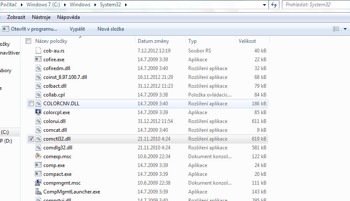Click the compact.exe application icon
Viewport: 350px width, 201px height.
38,174
